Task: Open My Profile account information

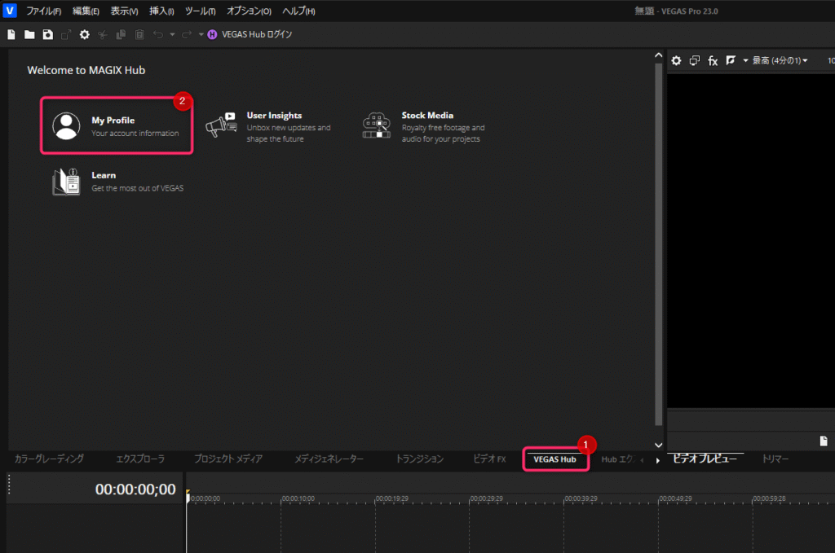Action: [117, 125]
